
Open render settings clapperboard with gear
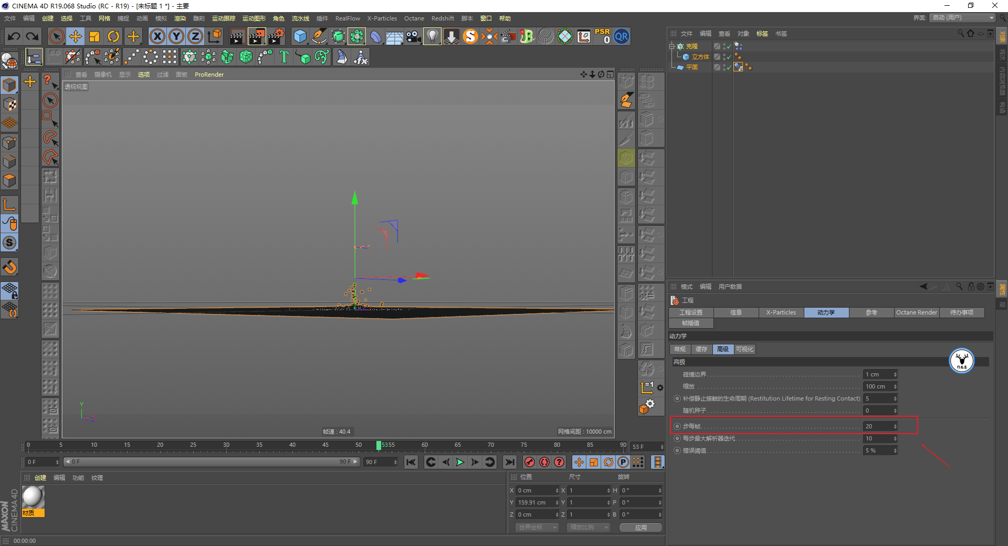tap(276, 36)
